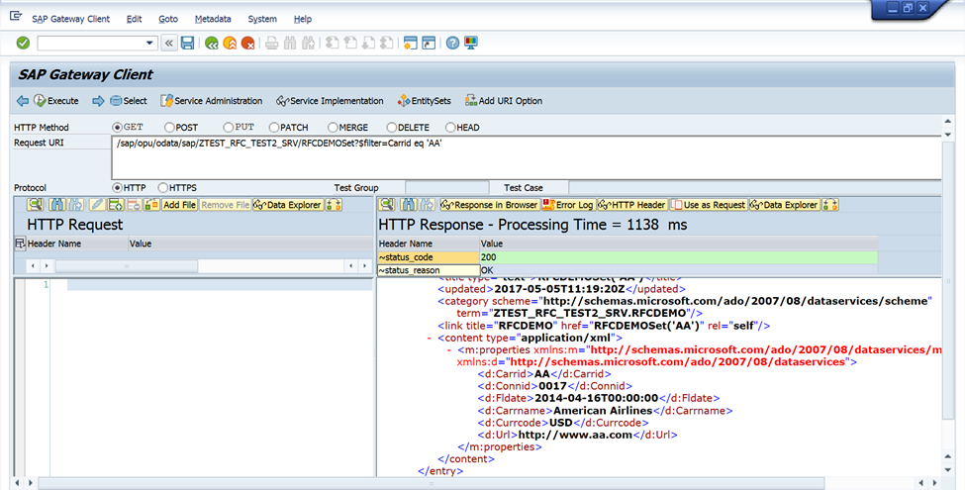
Task: Click the Select button
Action: coord(129,101)
